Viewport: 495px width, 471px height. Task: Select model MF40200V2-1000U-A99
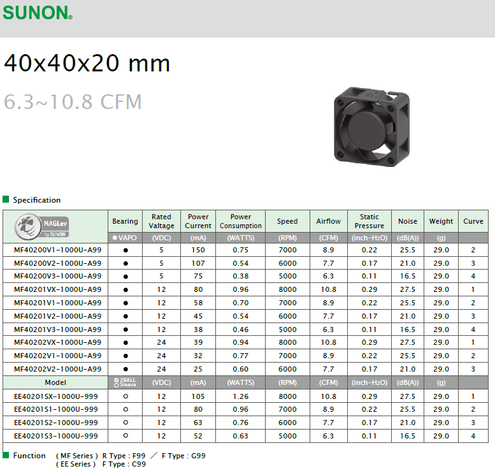(58, 263)
